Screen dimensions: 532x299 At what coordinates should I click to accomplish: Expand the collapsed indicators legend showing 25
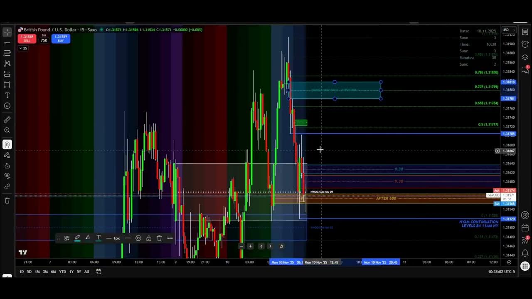click(23, 49)
